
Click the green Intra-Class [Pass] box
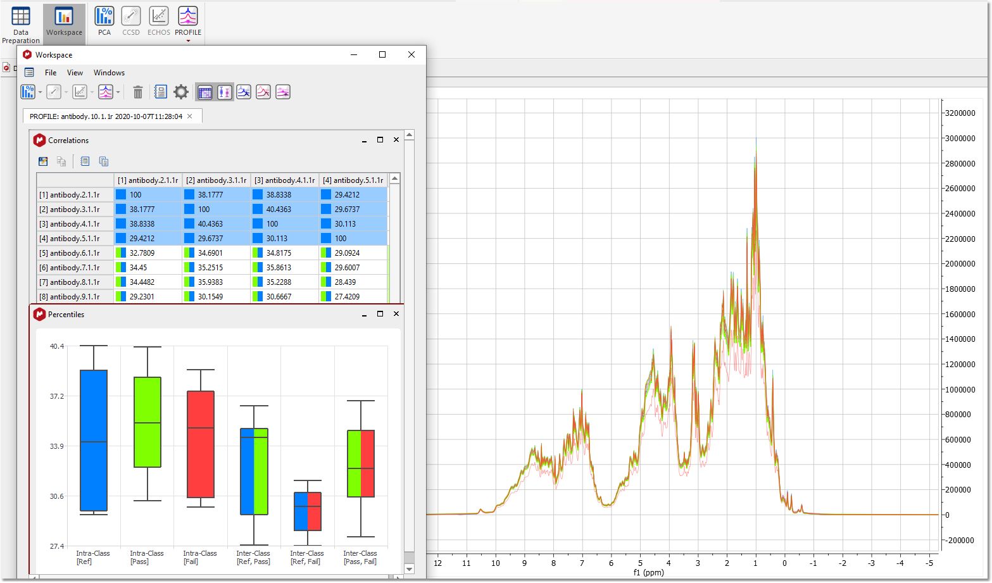click(x=148, y=422)
